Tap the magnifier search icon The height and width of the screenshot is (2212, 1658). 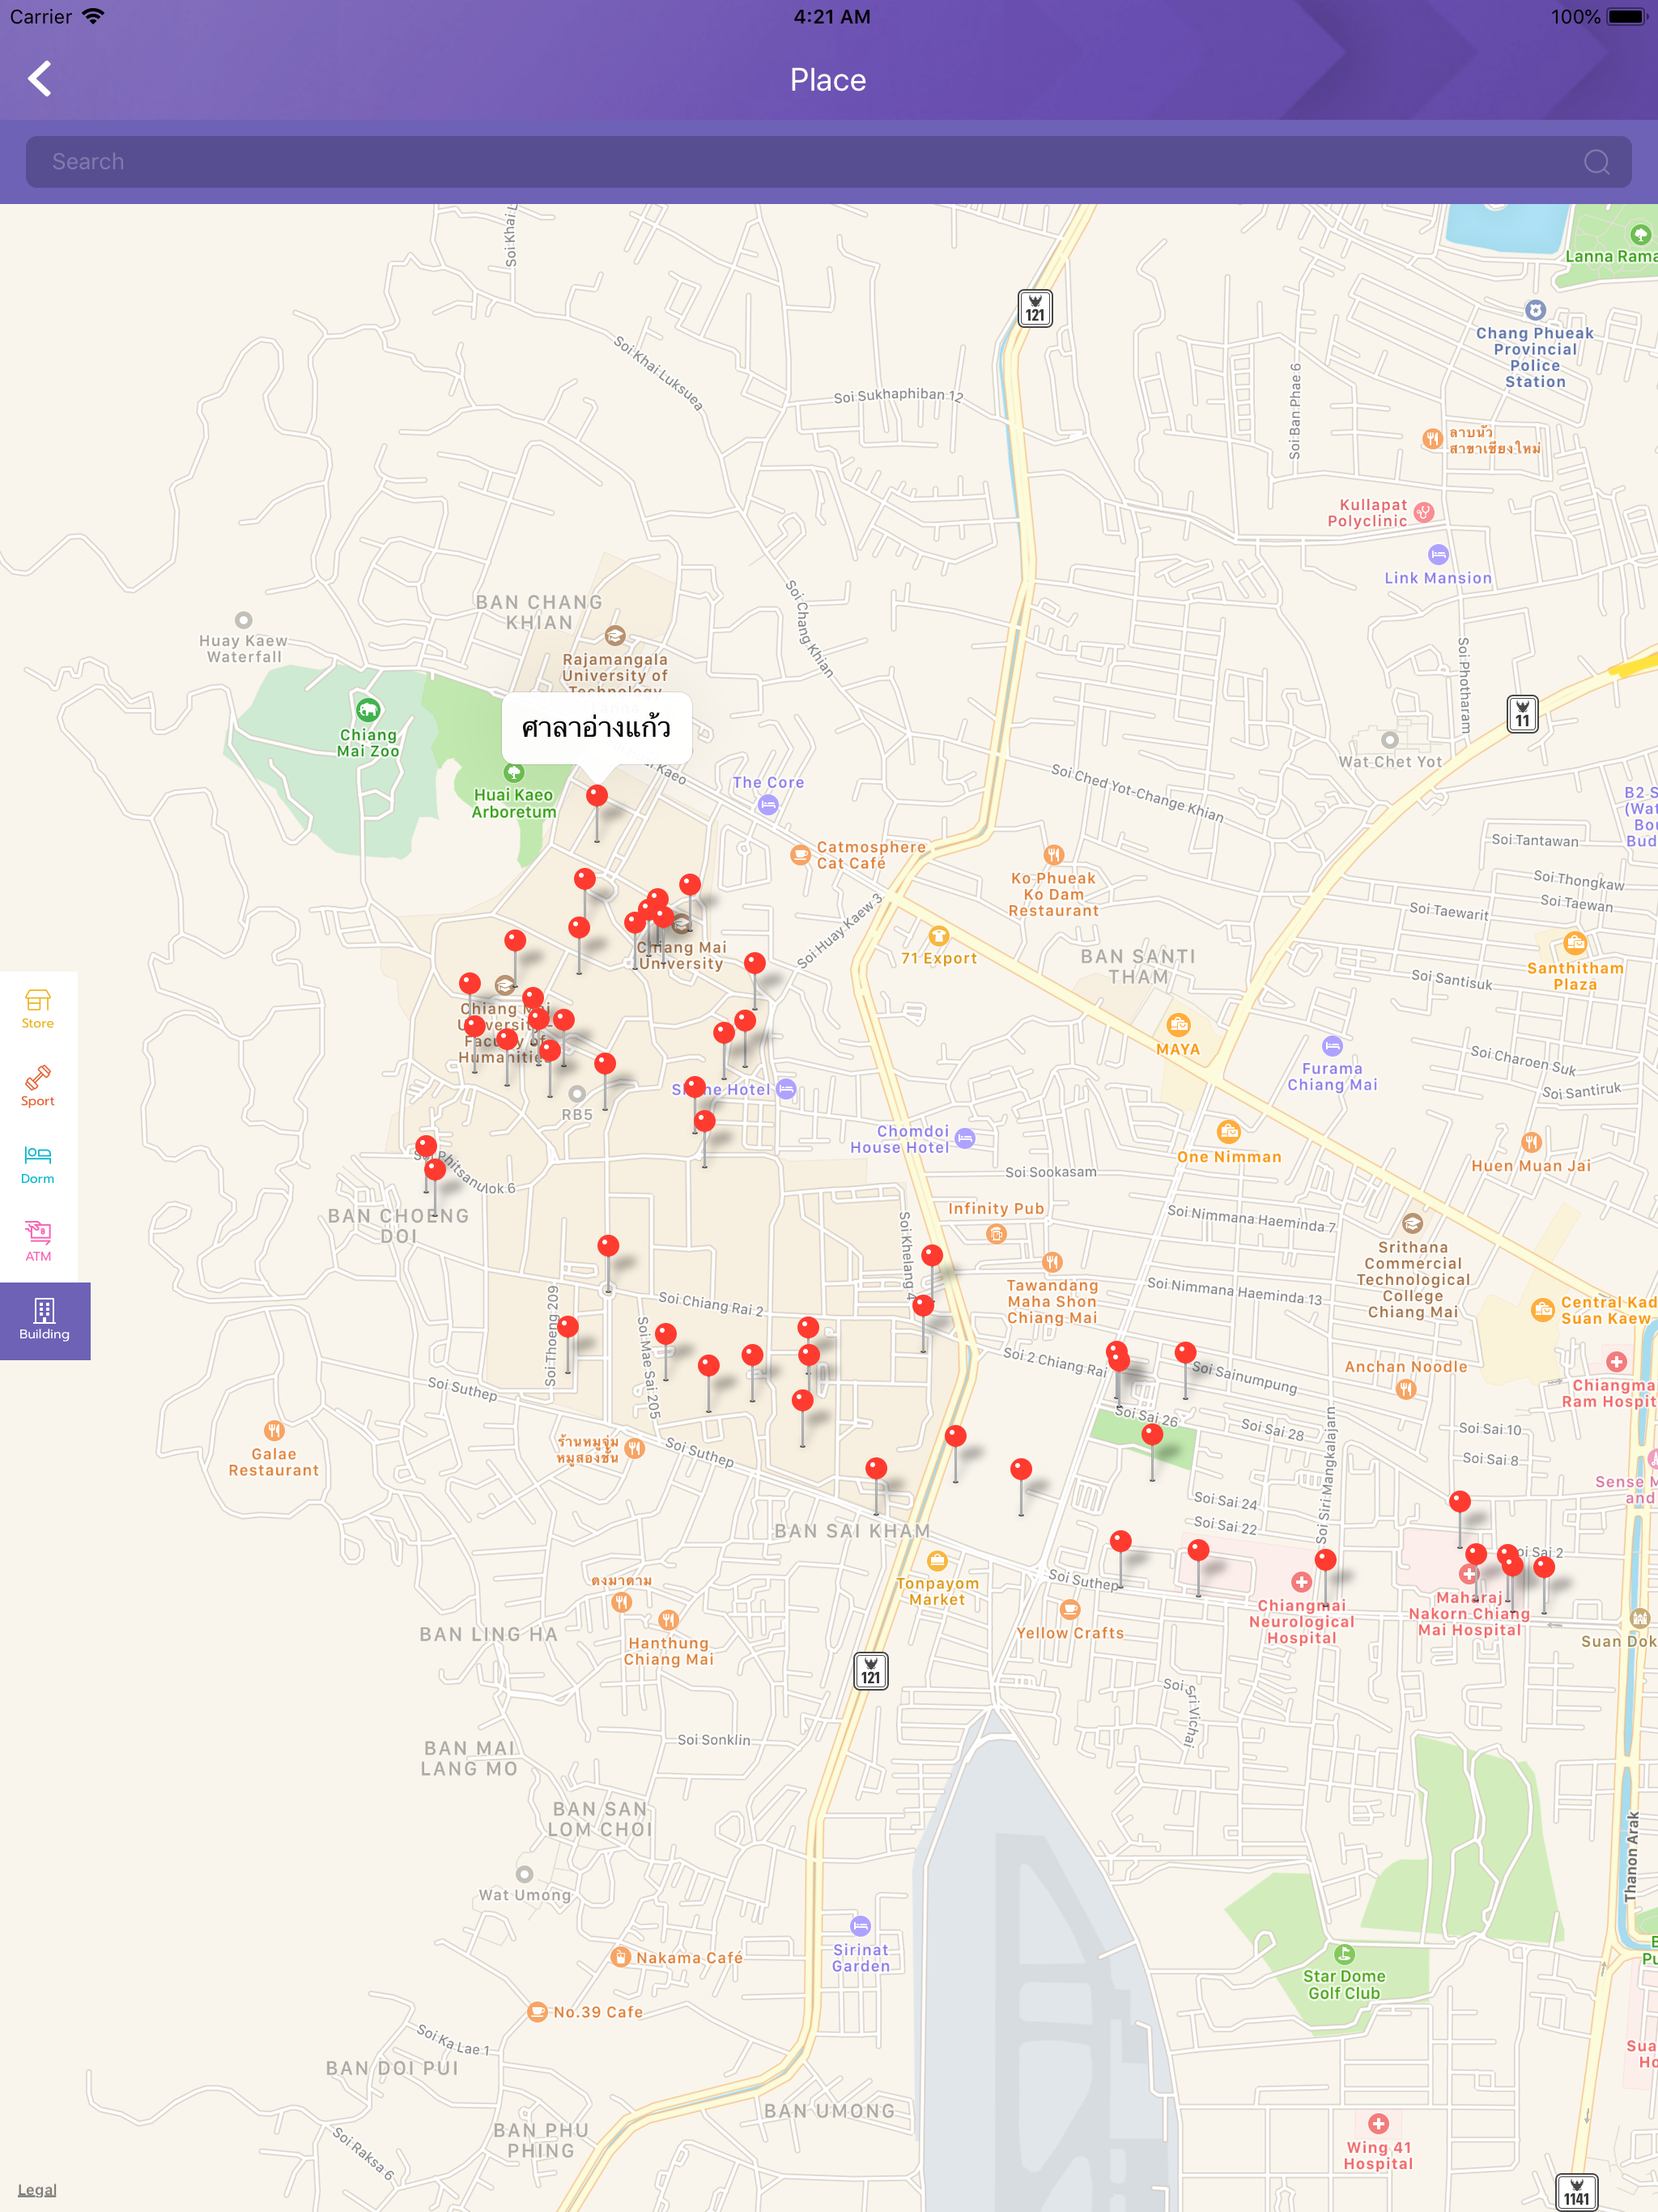click(1596, 162)
